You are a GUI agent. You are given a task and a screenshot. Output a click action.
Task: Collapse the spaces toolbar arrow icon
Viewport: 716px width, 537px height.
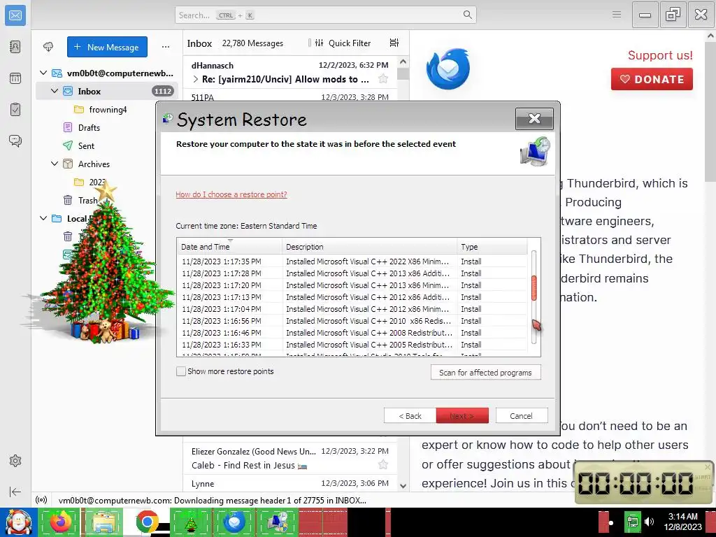click(15, 492)
